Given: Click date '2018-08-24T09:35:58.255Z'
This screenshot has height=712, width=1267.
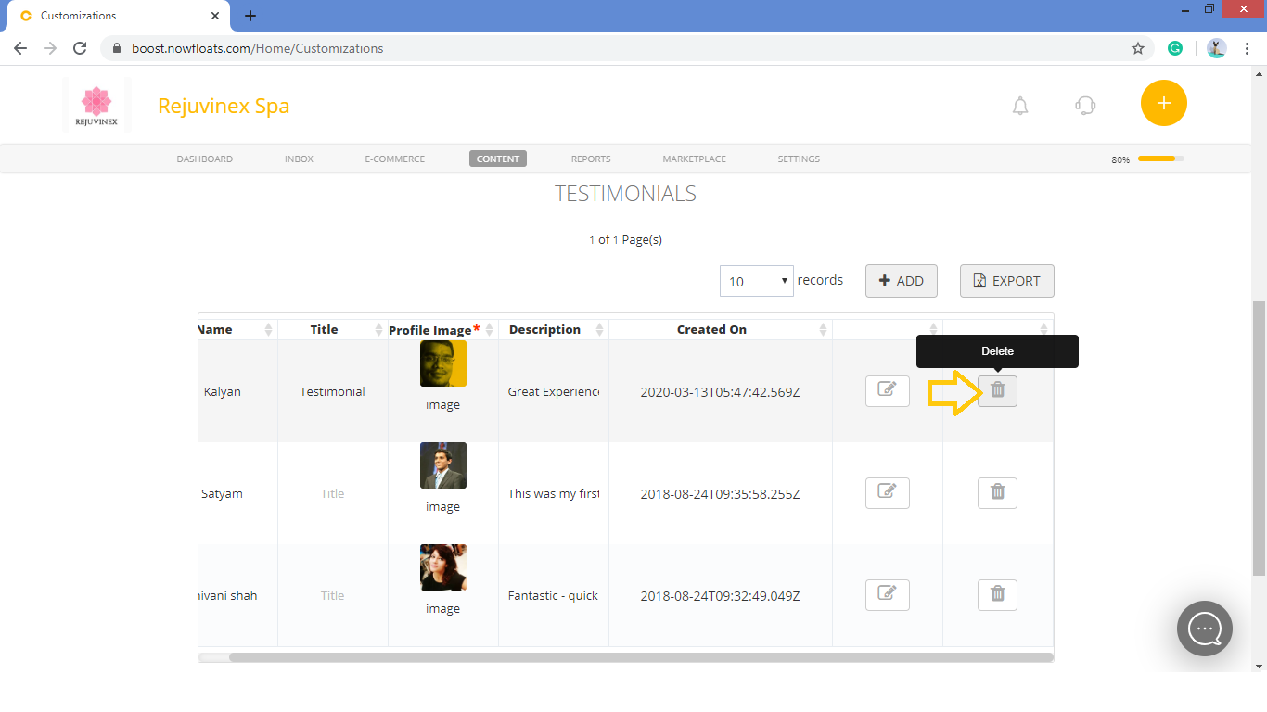Looking at the screenshot, I should pos(720,494).
